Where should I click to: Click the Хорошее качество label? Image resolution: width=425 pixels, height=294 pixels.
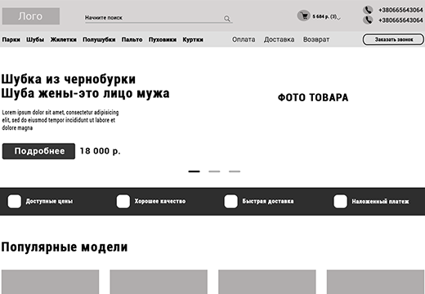pyautogui.click(x=160, y=201)
